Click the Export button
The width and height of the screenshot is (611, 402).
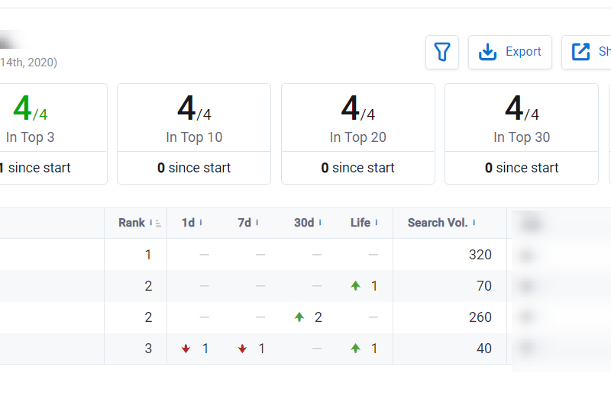click(509, 52)
